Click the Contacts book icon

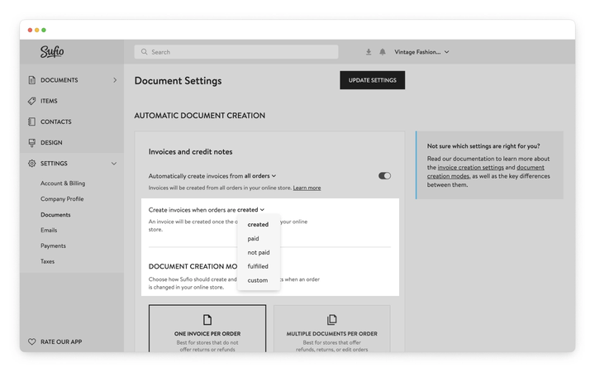point(32,122)
